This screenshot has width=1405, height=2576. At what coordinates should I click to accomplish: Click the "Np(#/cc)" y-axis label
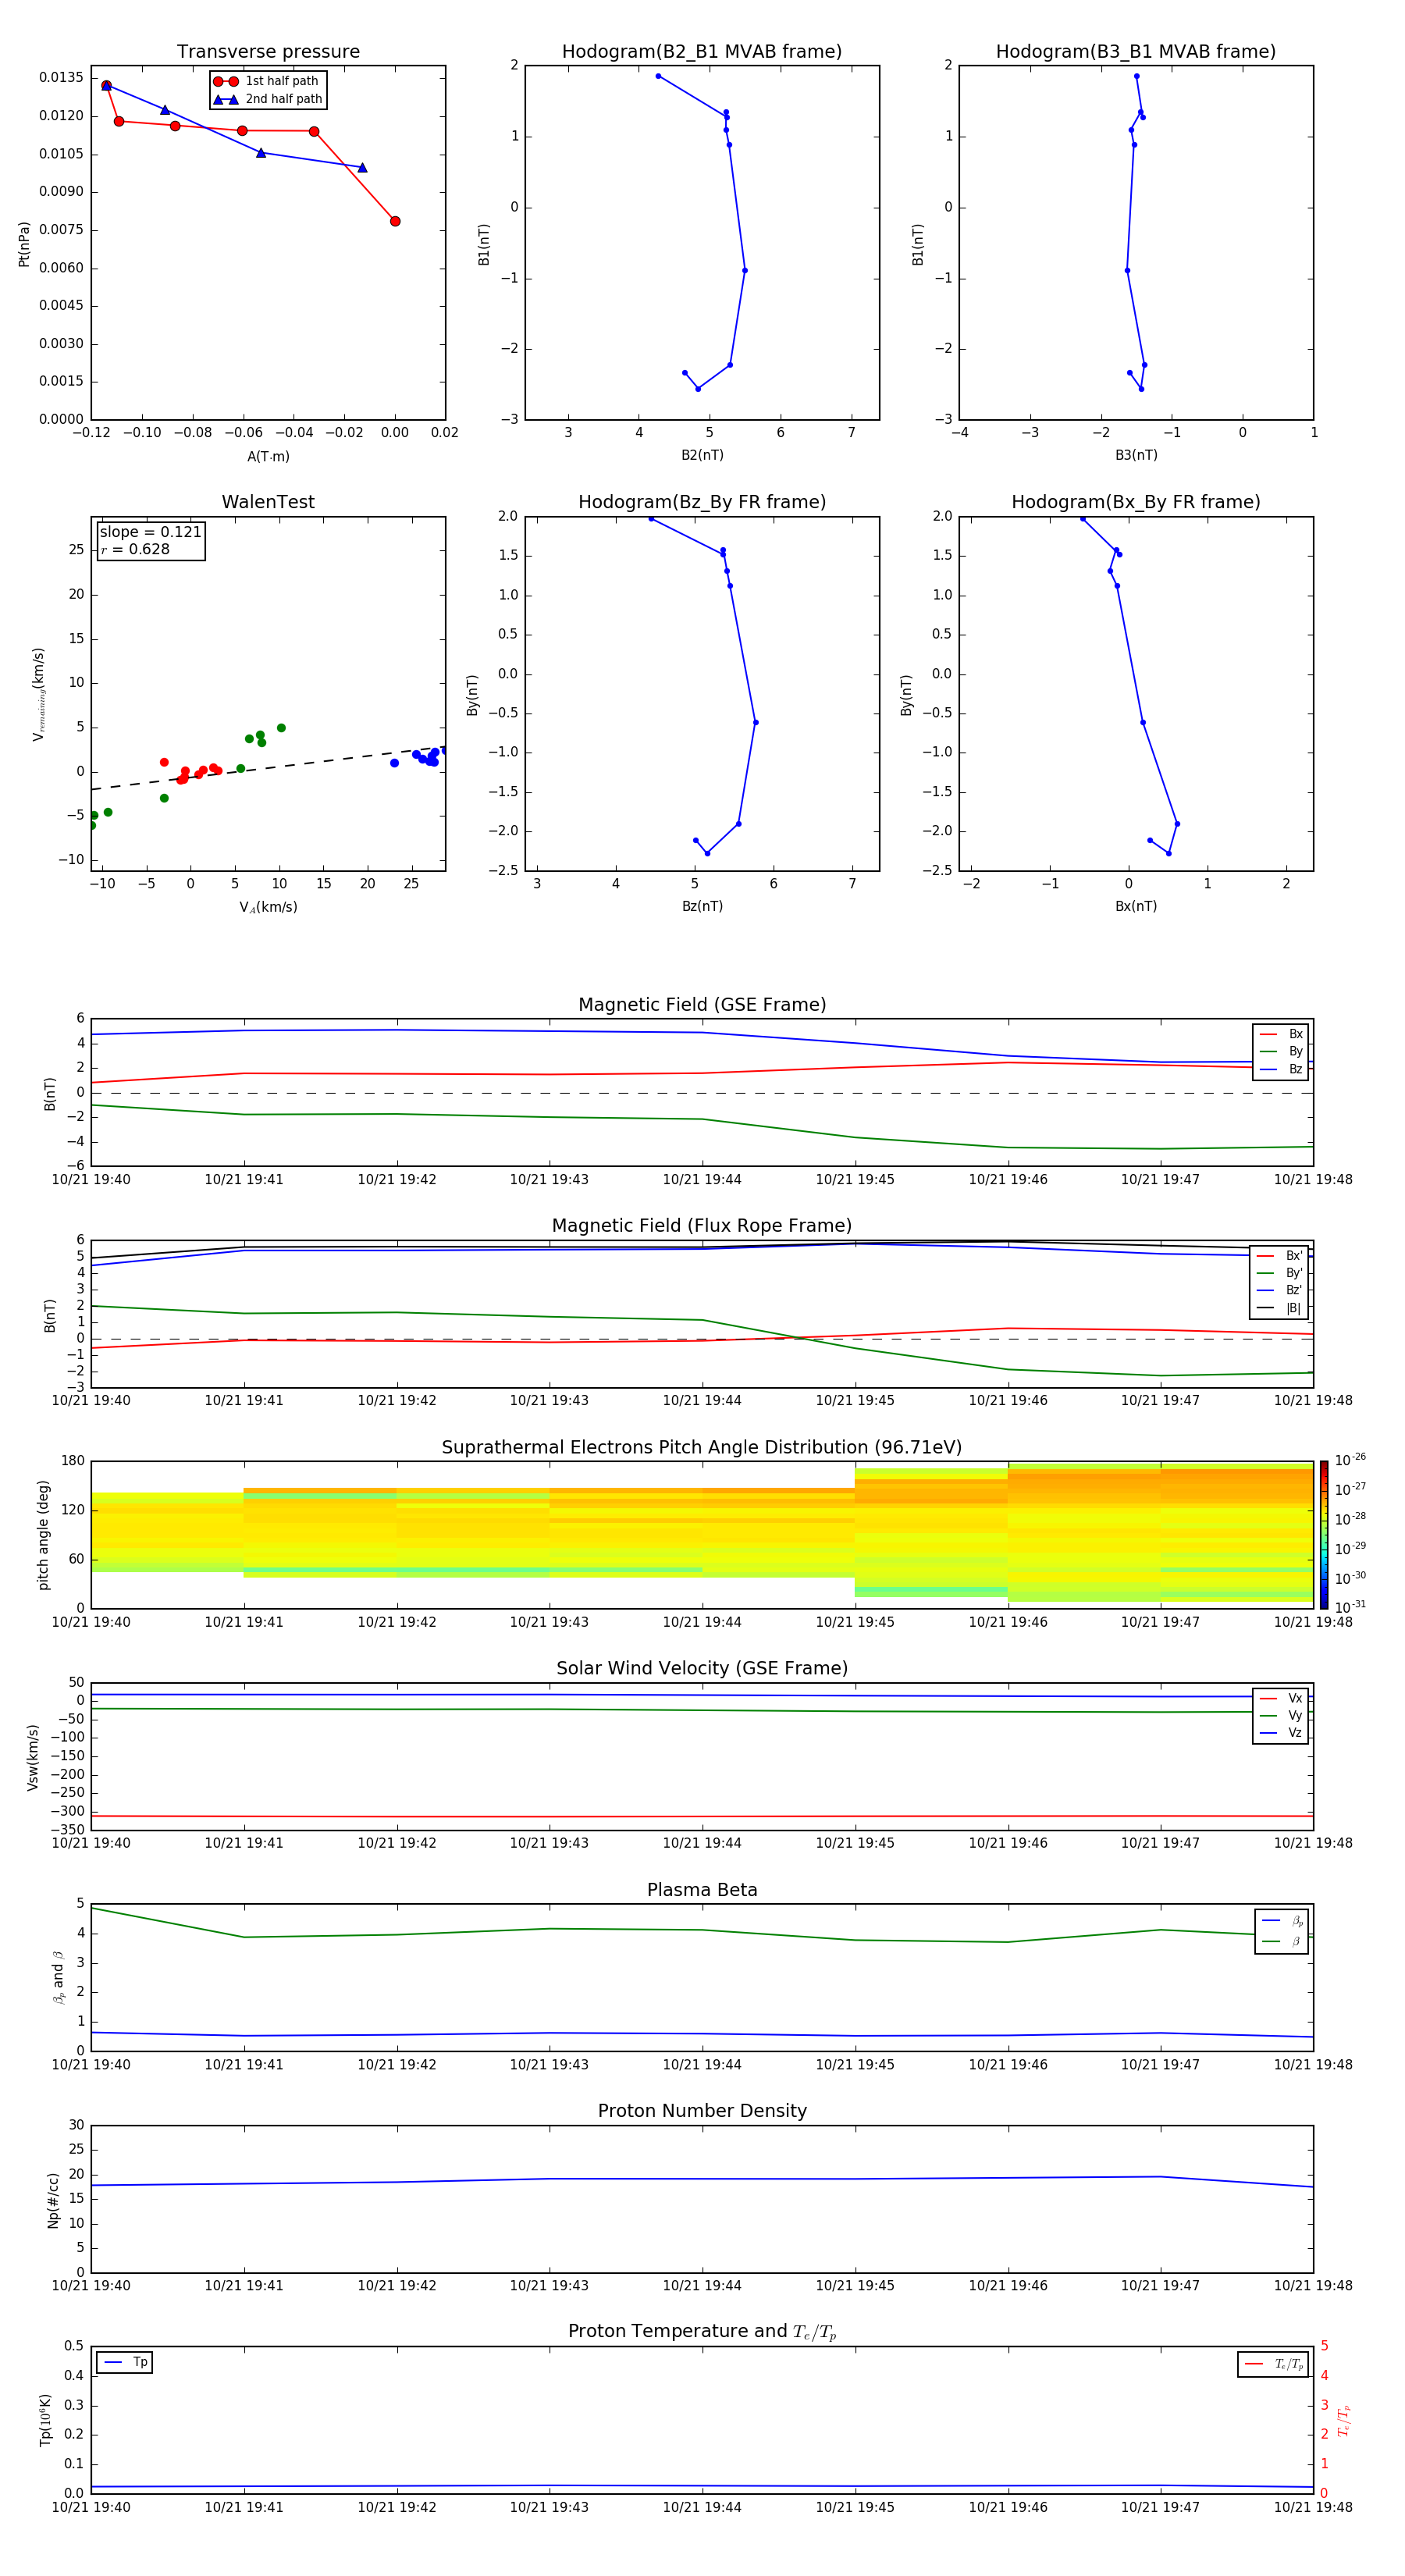click(x=53, y=2200)
